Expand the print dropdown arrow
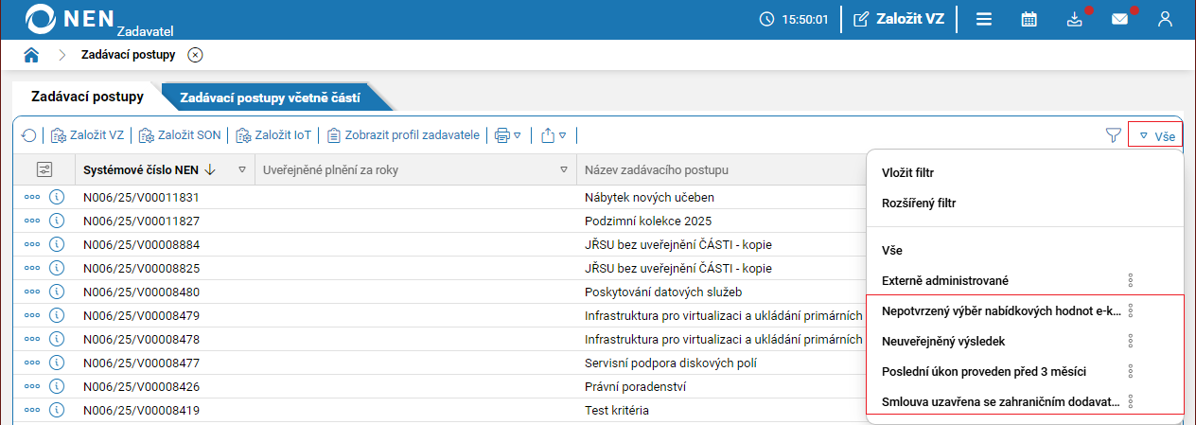 (x=517, y=135)
